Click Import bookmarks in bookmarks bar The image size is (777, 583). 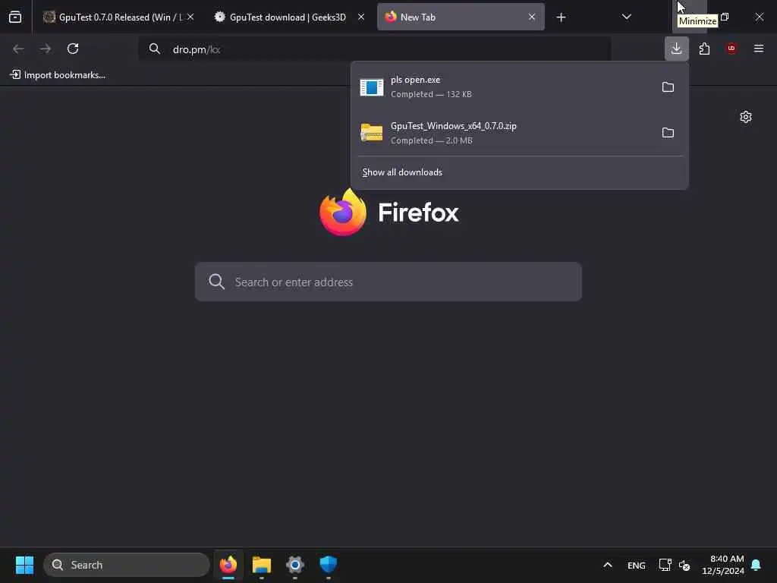coord(58,75)
